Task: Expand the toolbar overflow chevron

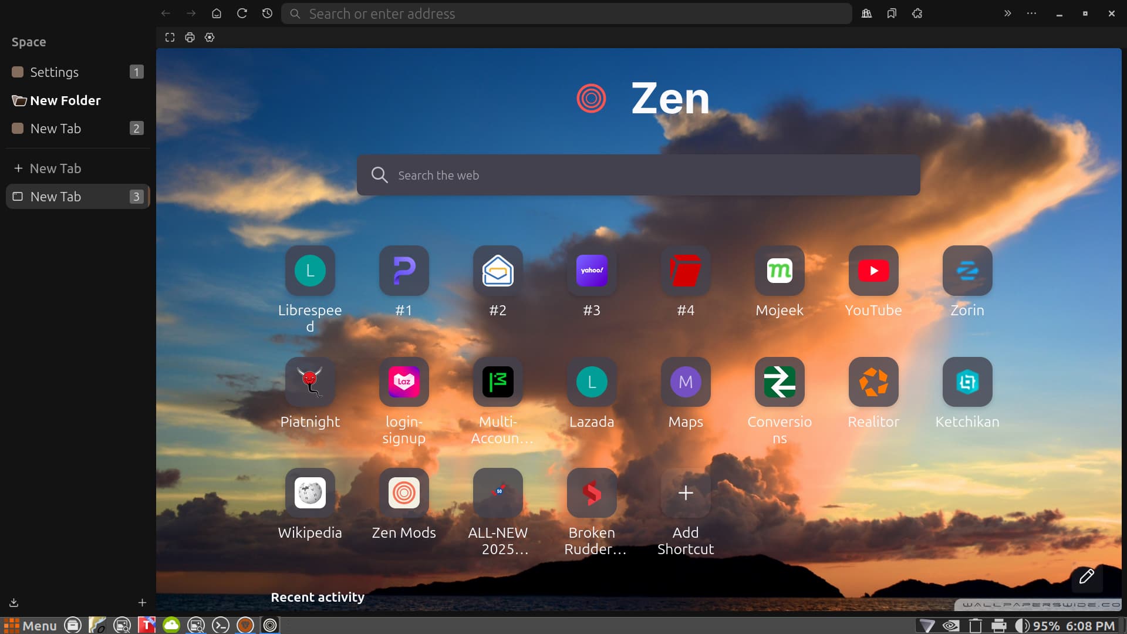Action: (x=1007, y=14)
